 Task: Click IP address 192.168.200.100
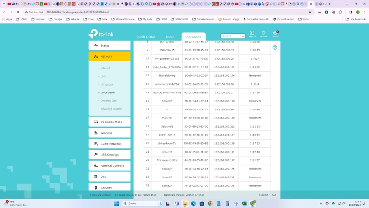[224, 118]
